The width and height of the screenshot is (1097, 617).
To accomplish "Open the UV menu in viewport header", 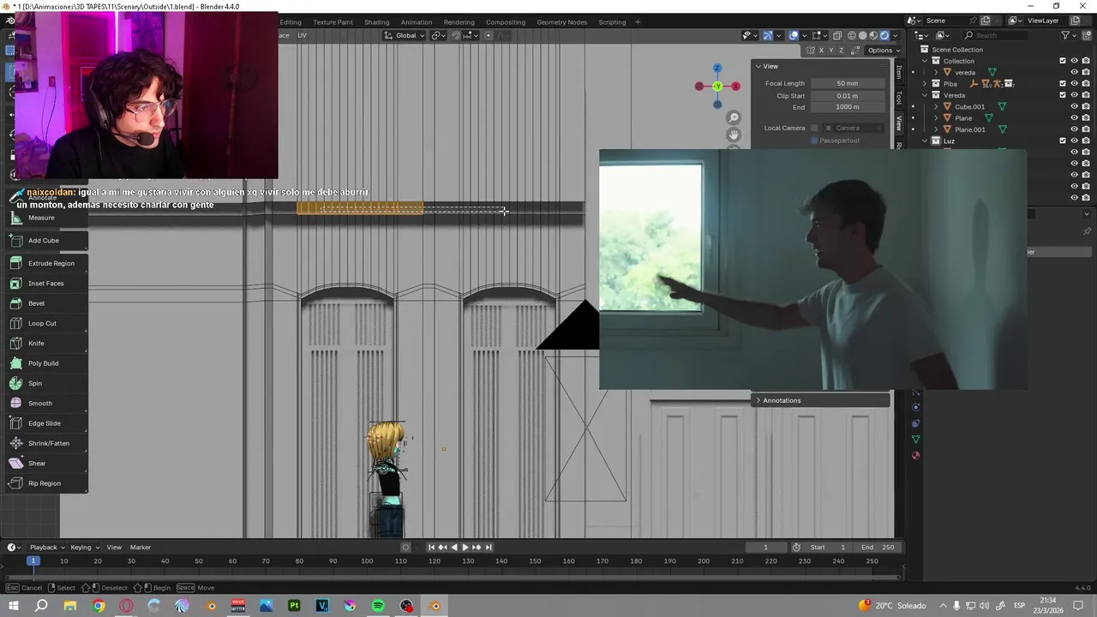I will pyautogui.click(x=302, y=35).
